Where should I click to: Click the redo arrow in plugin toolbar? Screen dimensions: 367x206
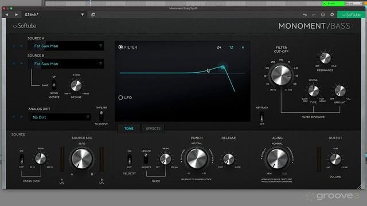point(314,15)
